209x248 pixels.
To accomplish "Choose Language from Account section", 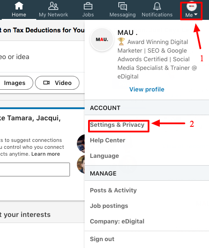I will click(x=104, y=156).
